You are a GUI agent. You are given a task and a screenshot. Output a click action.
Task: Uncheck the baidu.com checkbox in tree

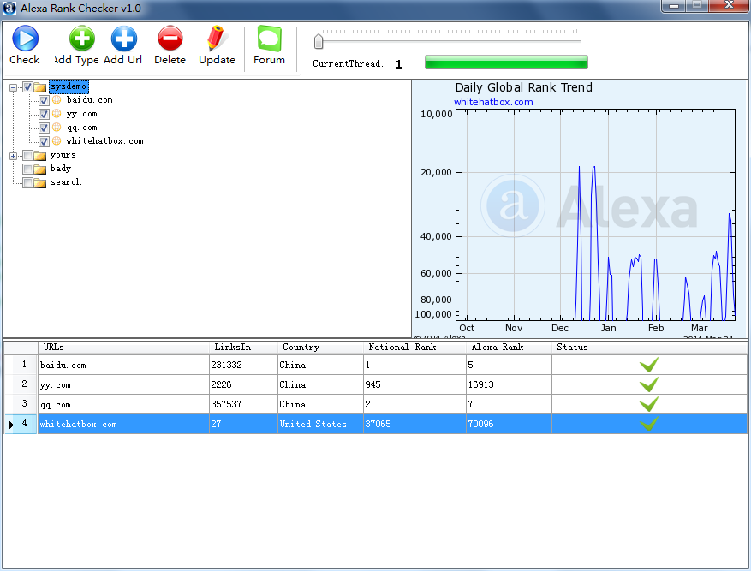tap(44, 100)
